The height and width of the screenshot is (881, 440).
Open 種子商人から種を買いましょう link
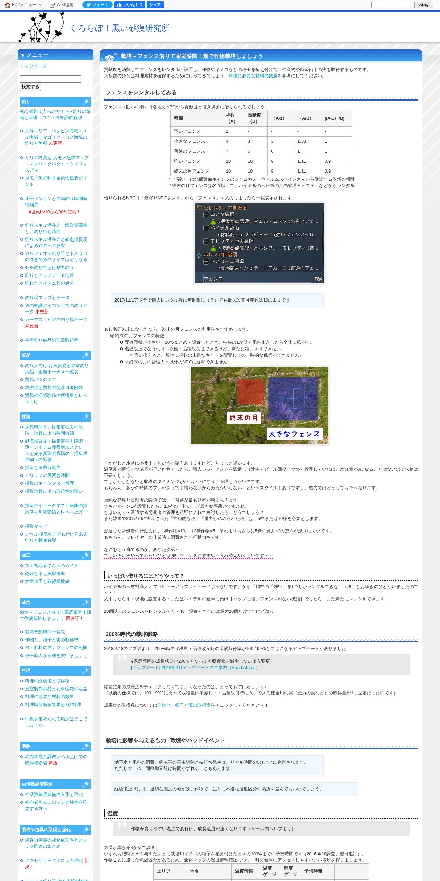tap(56, 656)
